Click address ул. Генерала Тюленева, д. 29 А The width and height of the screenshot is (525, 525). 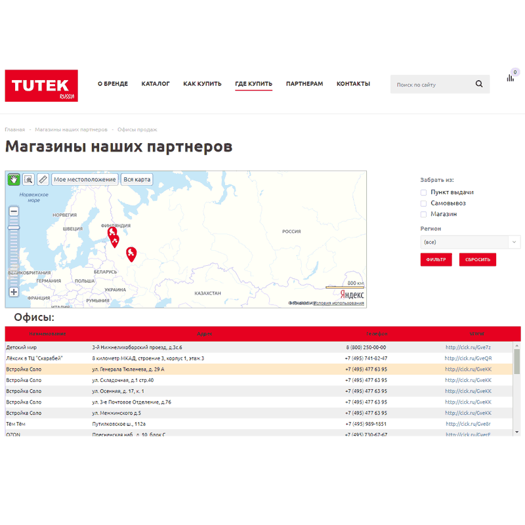[128, 369]
